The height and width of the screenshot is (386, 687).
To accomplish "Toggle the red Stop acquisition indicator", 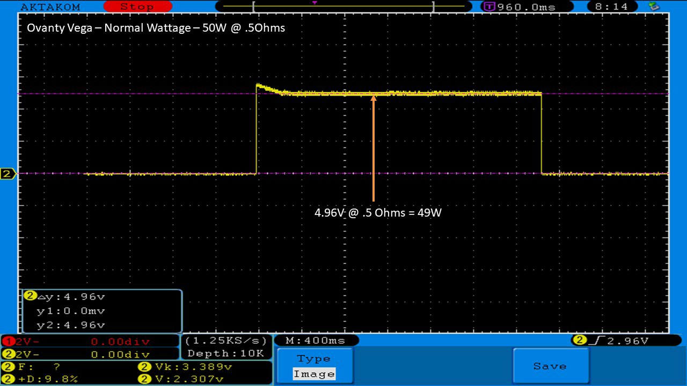I will click(x=136, y=7).
